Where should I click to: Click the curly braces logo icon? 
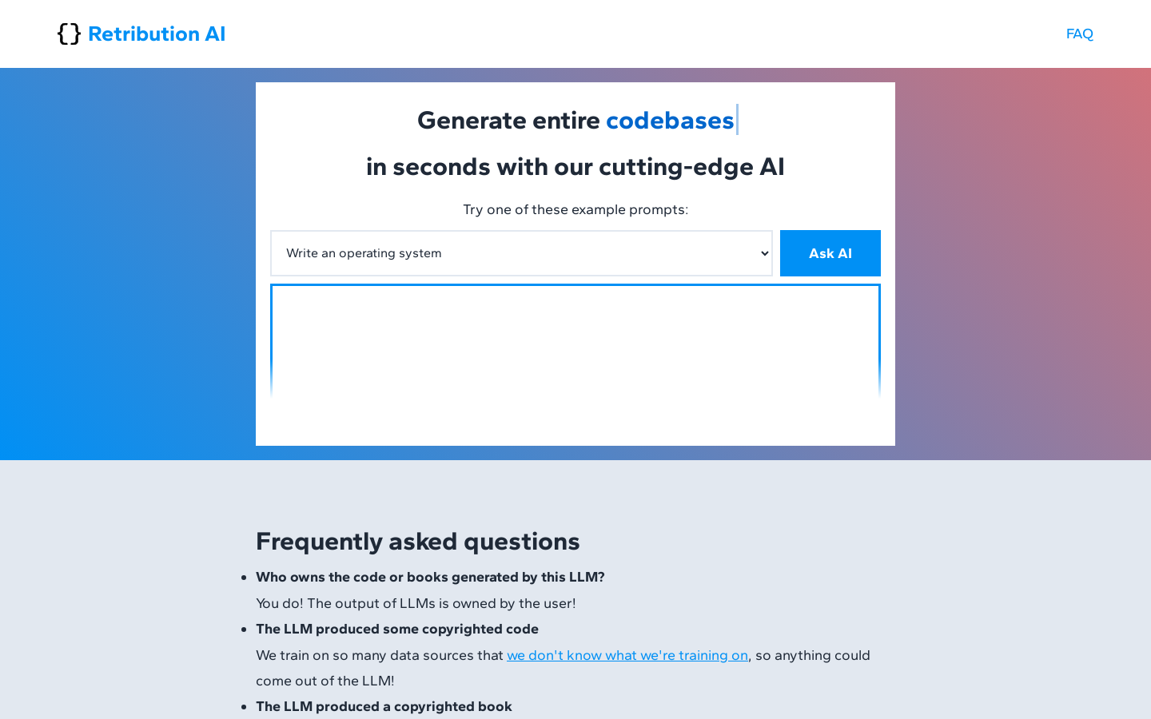70,34
